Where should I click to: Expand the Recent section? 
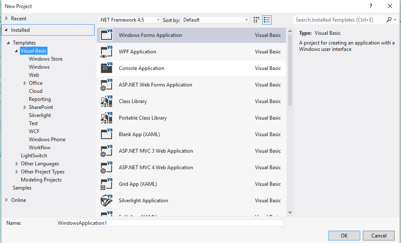tap(7, 18)
